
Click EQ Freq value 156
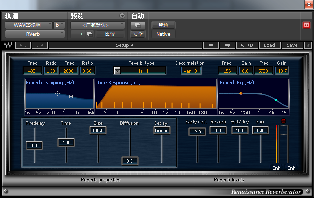click(227, 71)
